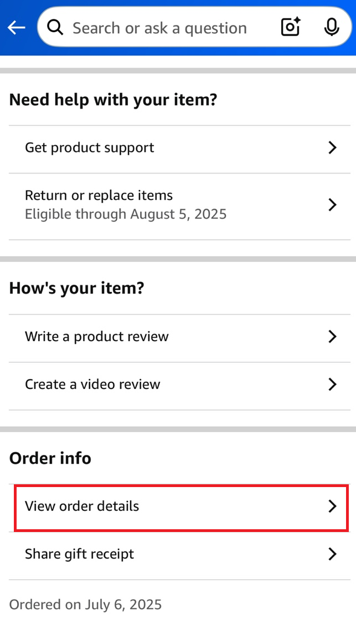
Task: Click 'Eligible through August 5, 2025' subtitle
Action: pos(126,214)
